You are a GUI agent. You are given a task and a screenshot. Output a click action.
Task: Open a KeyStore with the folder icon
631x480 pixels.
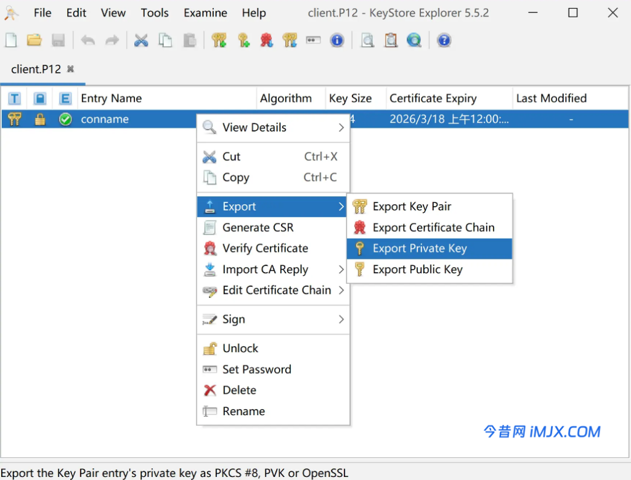pyautogui.click(x=35, y=40)
